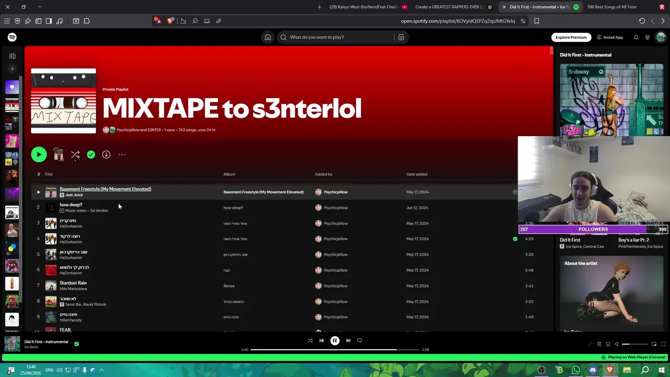
Task: Enter full screen player
Action: pyautogui.click(x=663, y=344)
